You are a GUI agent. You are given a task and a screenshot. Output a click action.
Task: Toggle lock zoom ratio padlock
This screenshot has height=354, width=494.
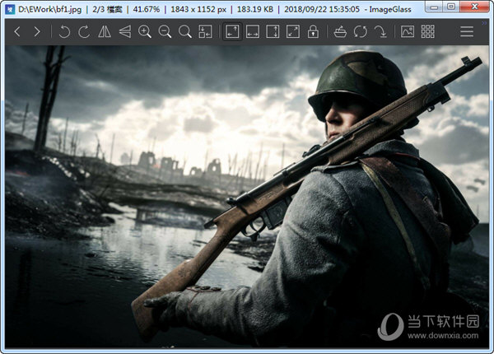313,31
